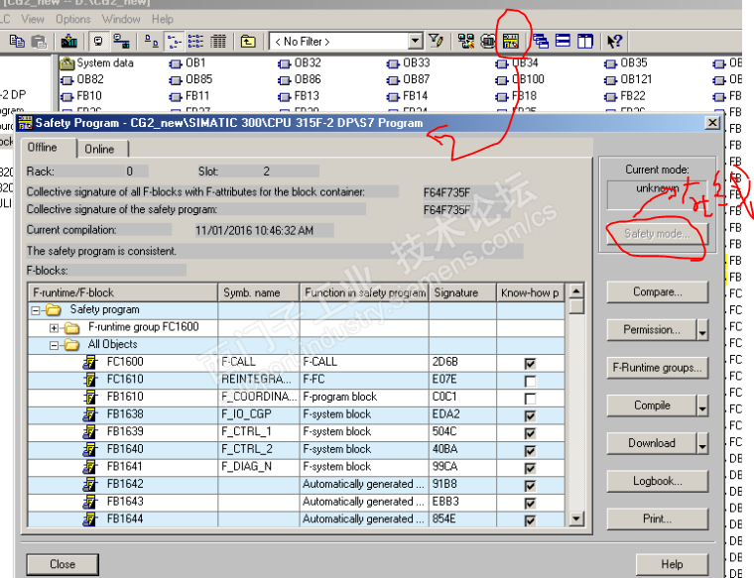
Task: Select the FB1638 F-block icon
Action: pos(89,414)
